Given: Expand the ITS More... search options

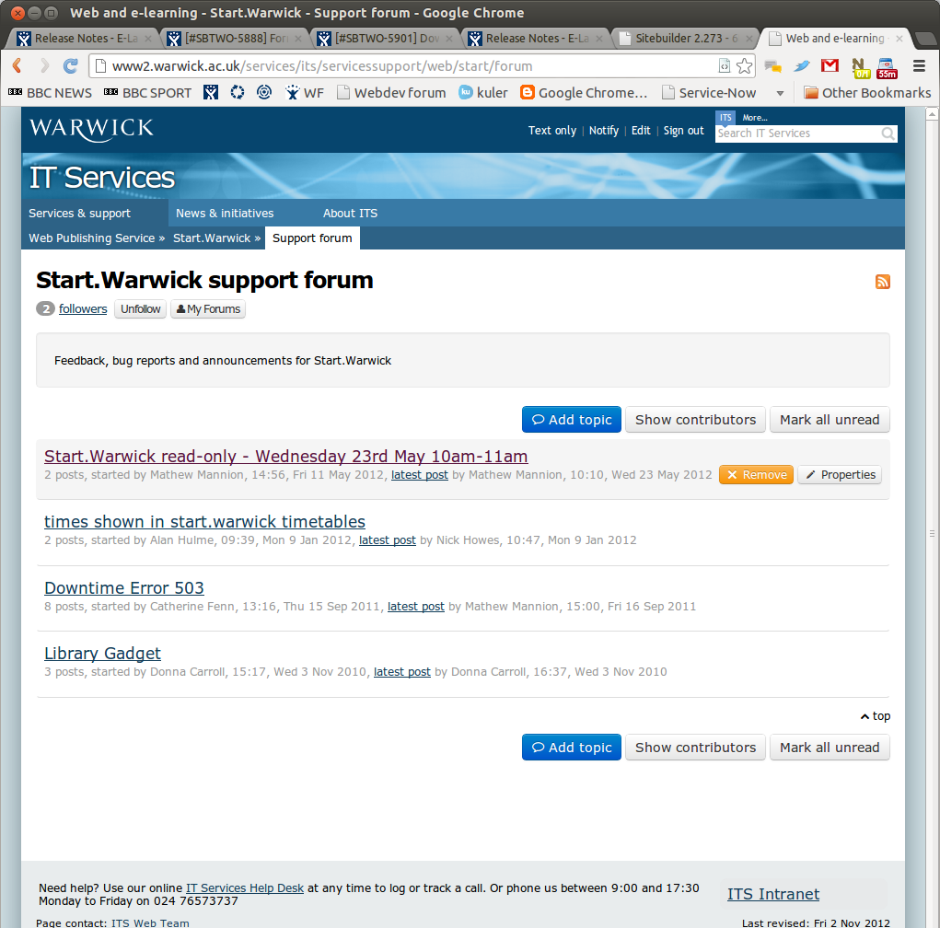Looking at the screenshot, I should [x=754, y=118].
